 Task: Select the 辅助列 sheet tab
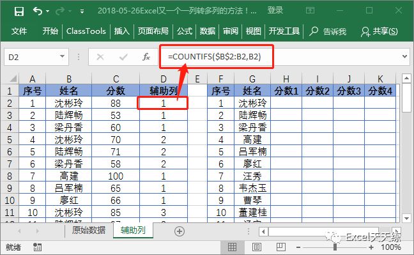pos(133,231)
